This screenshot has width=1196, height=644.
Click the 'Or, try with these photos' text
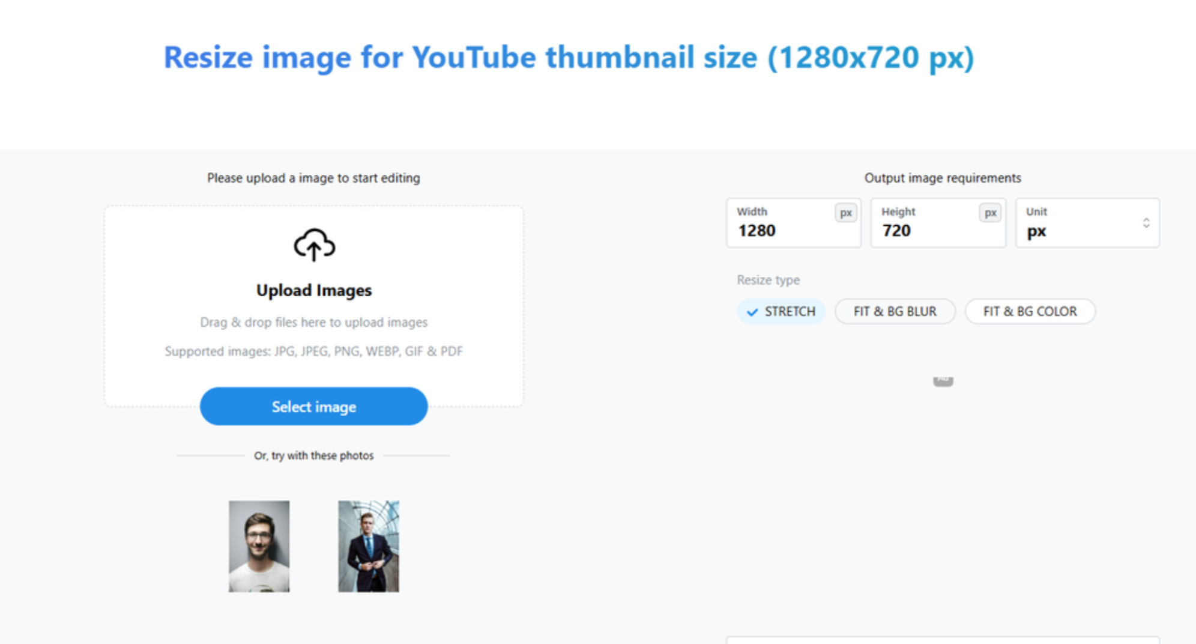tap(313, 455)
